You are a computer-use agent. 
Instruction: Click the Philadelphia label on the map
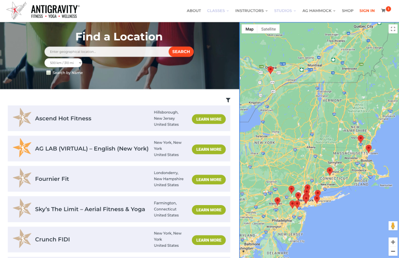pyautogui.click(x=282, y=220)
